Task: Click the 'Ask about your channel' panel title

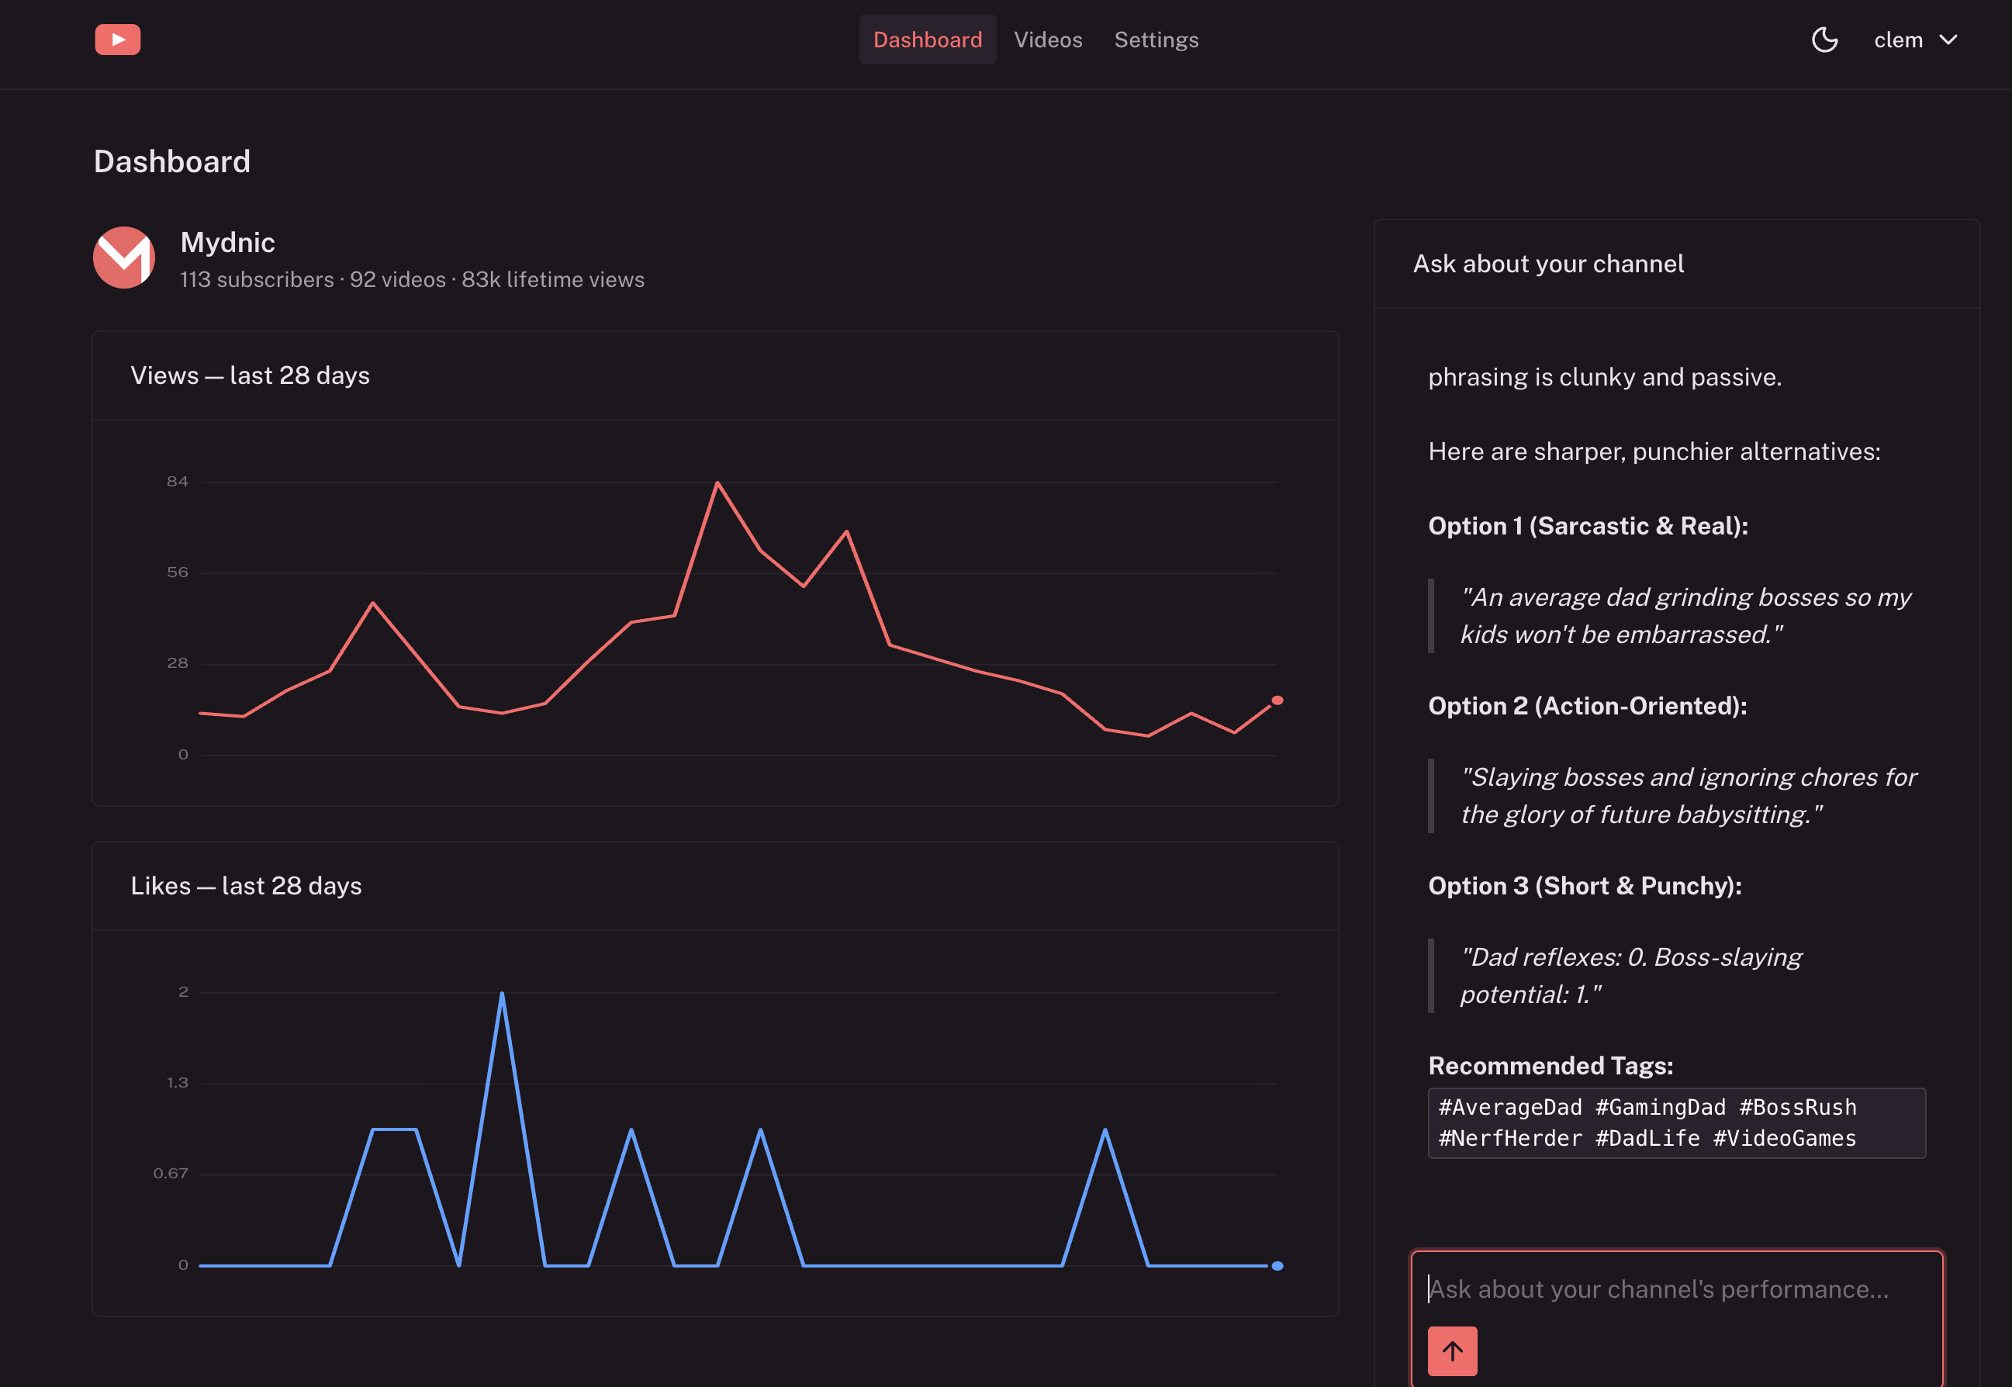Action: [x=1548, y=265]
